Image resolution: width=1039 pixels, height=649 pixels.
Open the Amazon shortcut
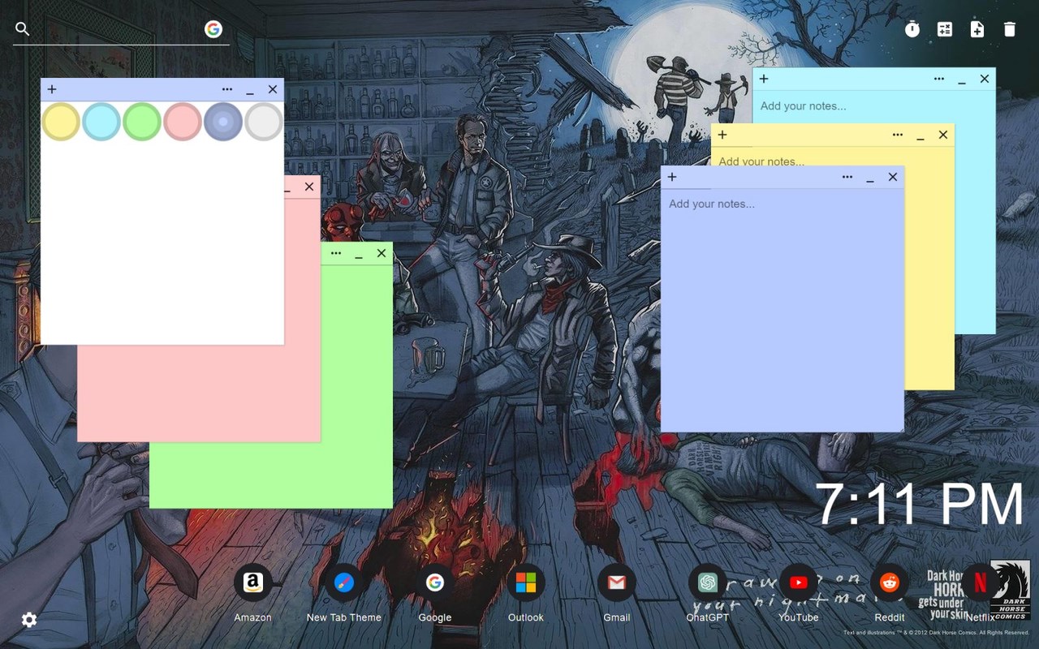coord(253,582)
